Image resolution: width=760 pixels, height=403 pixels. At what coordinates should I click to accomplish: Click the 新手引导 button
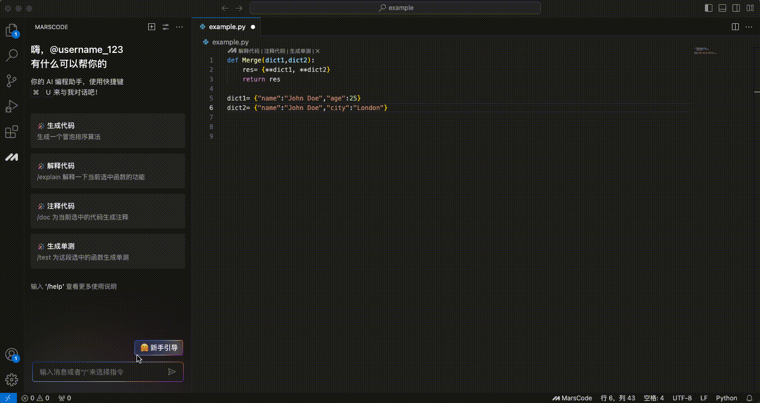coord(159,348)
